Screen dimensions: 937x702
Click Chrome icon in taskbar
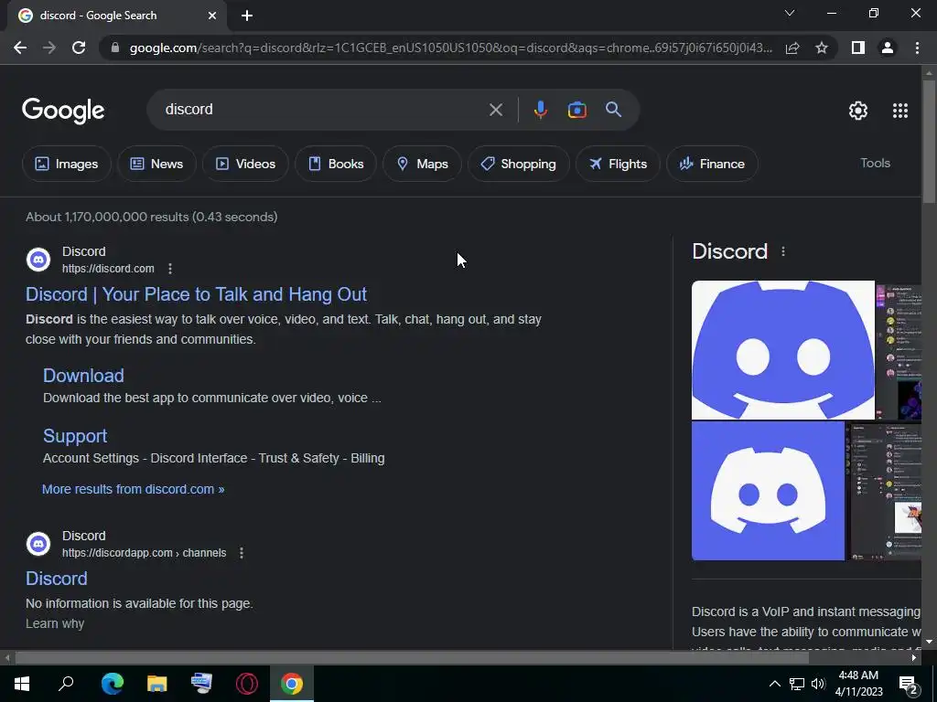292,684
